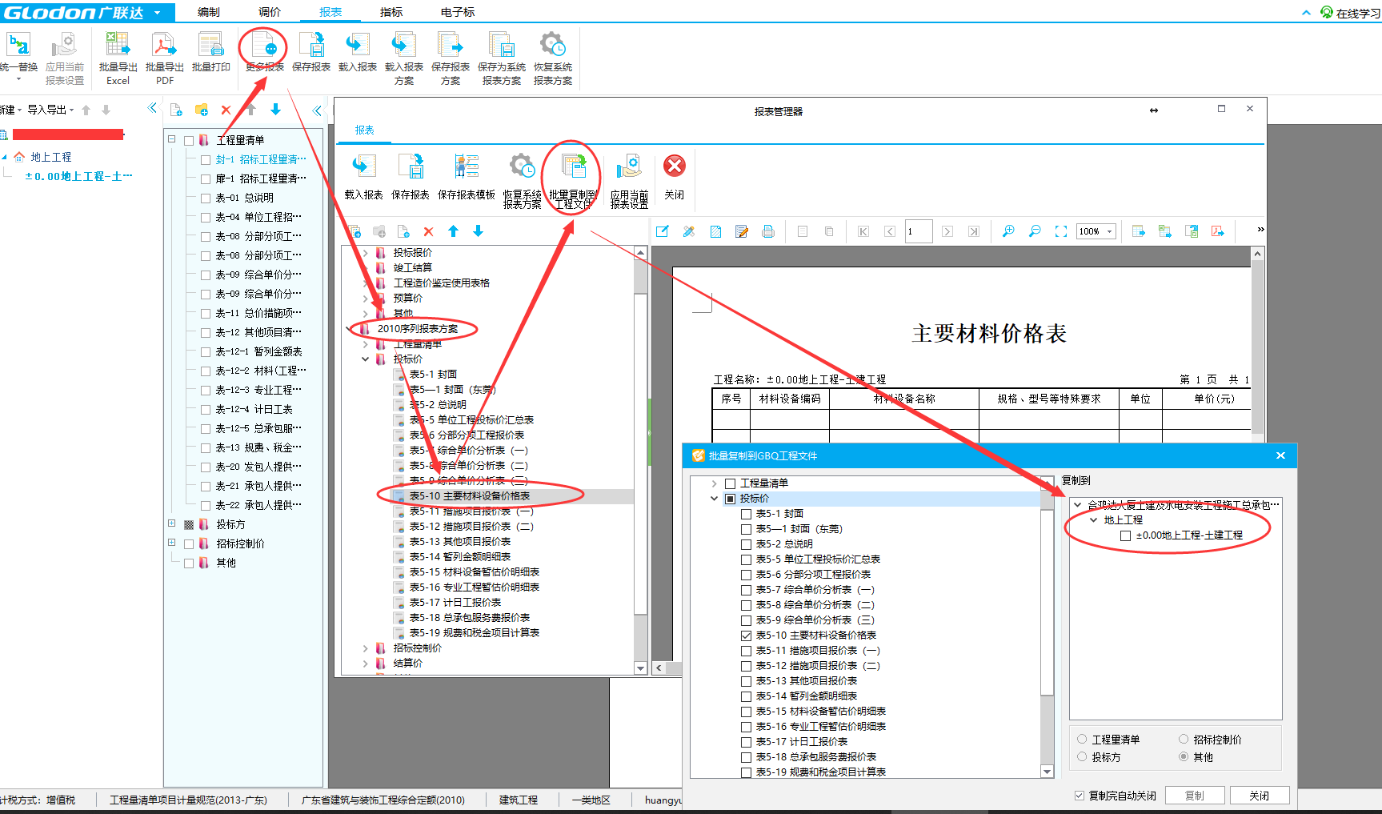Select the 招标控制价 radio button
Image resolution: width=1382 pixels, height=814 pixels.
(1184, 740)
